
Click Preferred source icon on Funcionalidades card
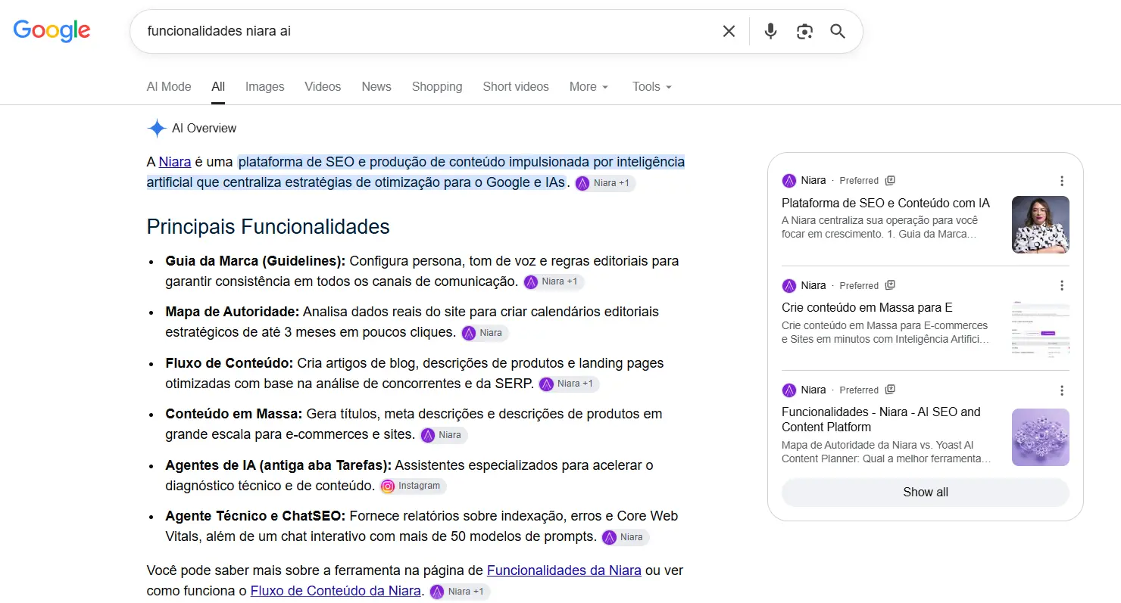pos(891,390)
